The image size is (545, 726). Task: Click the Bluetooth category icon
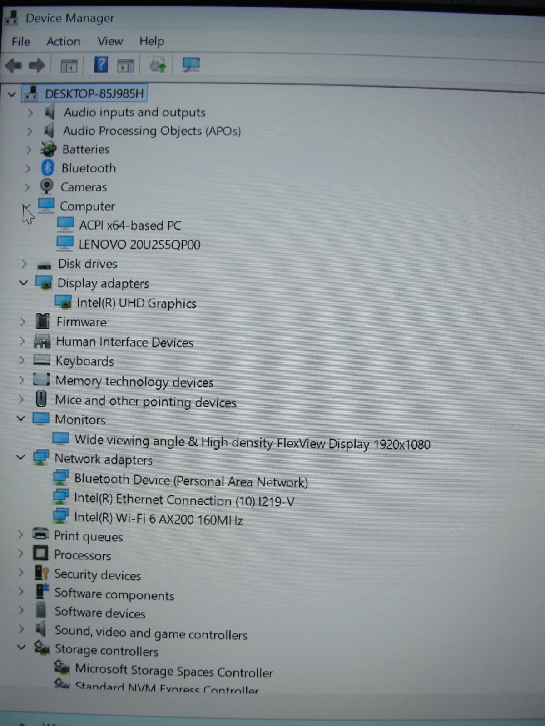[47, 168]
